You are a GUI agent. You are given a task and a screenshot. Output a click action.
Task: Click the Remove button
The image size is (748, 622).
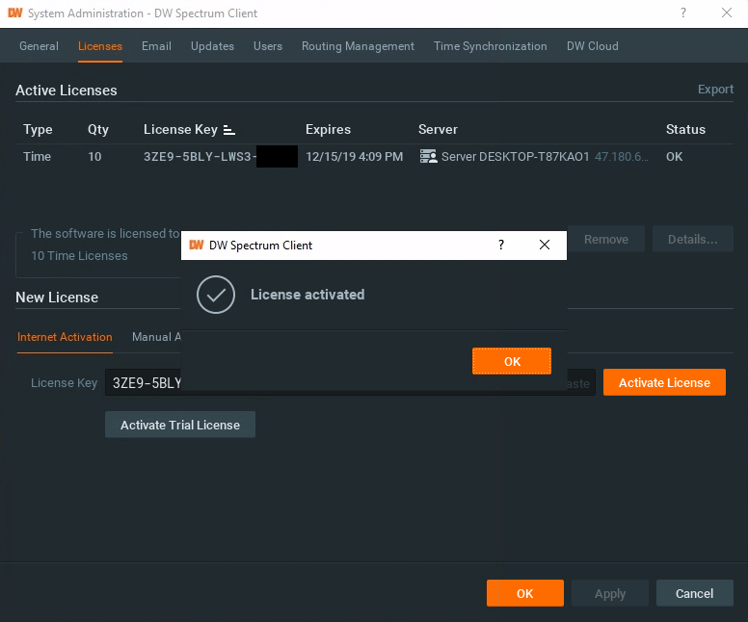point(606,239)
